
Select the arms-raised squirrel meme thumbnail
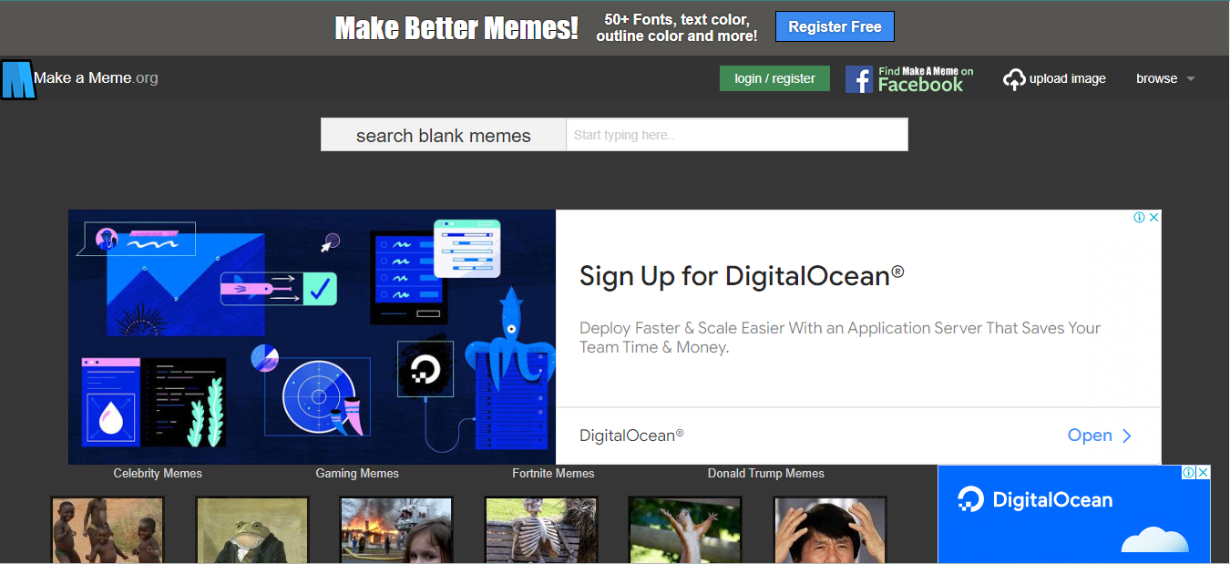[x=685, y=530]
